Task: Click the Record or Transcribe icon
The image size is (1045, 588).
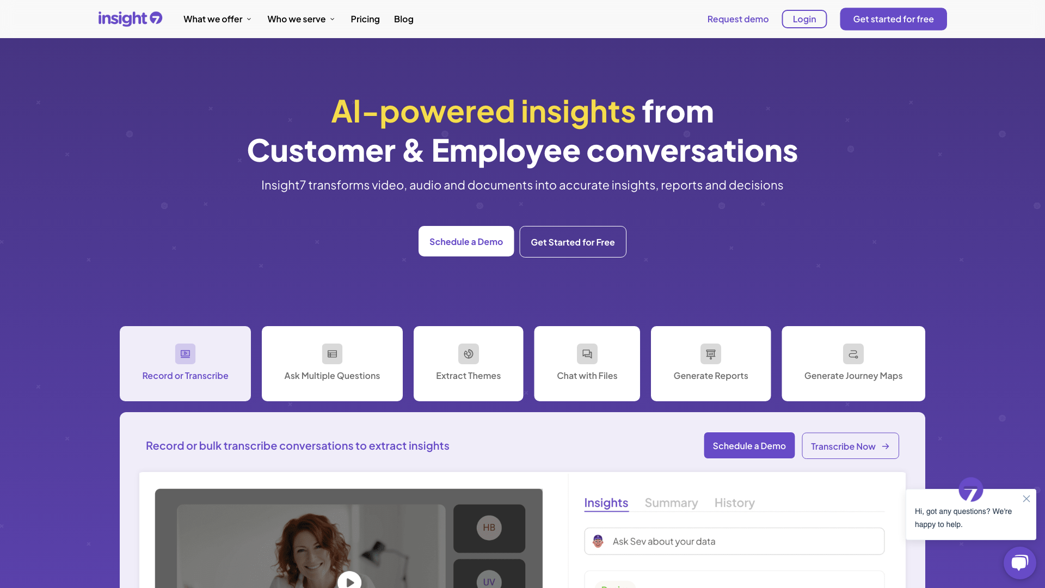Action: coord(185,353)
